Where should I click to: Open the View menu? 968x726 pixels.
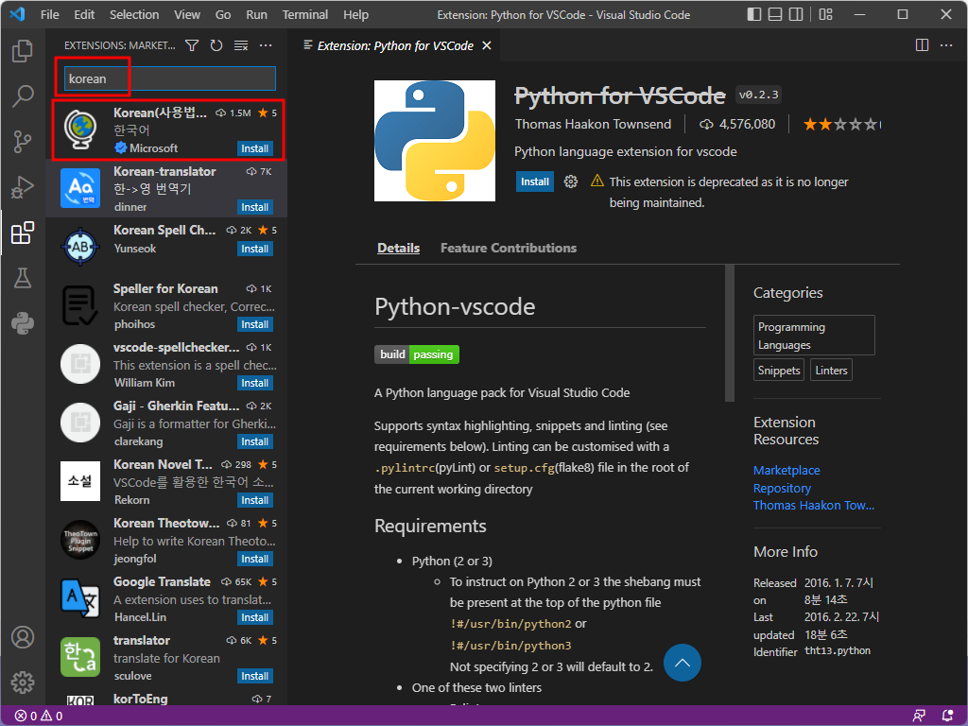tap(186, 14)
